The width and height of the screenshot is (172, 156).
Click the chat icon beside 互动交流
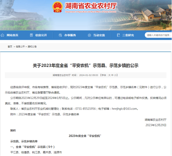pos(89,35)
